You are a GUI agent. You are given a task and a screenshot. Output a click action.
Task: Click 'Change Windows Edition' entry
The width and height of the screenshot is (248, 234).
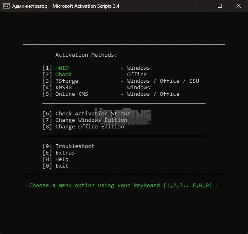click(x=91, y=120)
